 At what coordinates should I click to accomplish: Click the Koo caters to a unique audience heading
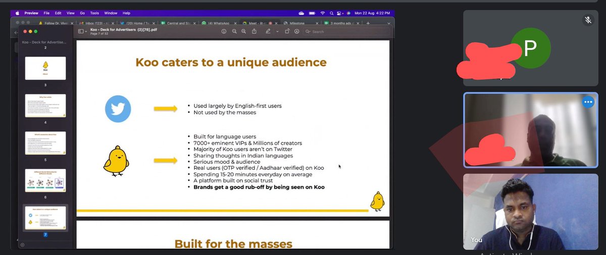click(231, 63)
